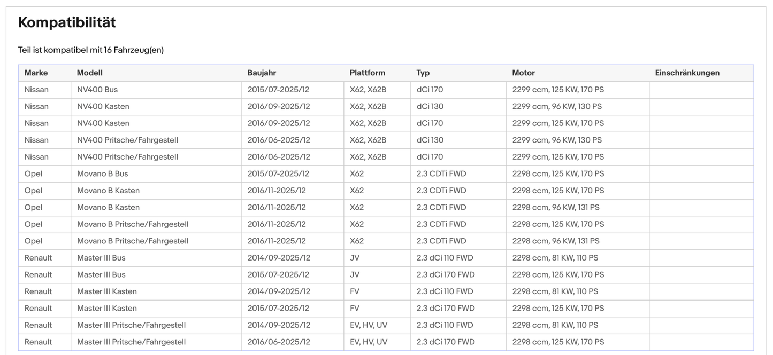The height and width of the screenshot is (355, 773).
Task: Select the NV400 Bus model cell
Action: 97,90
